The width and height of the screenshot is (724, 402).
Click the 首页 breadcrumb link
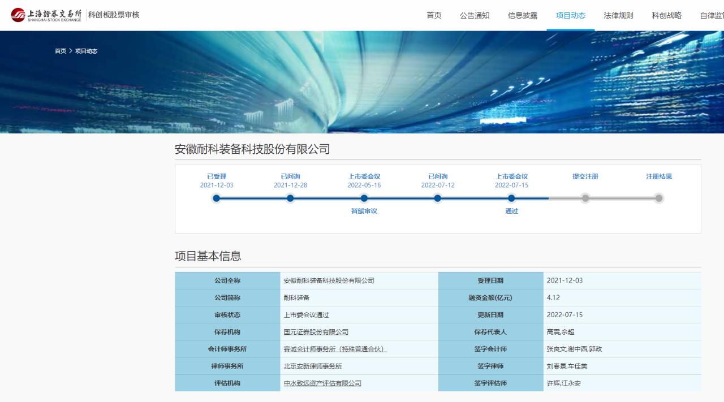[61, 51]
